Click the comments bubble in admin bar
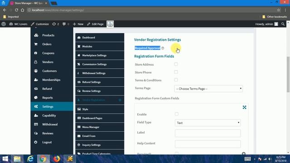 click(66, 24)
